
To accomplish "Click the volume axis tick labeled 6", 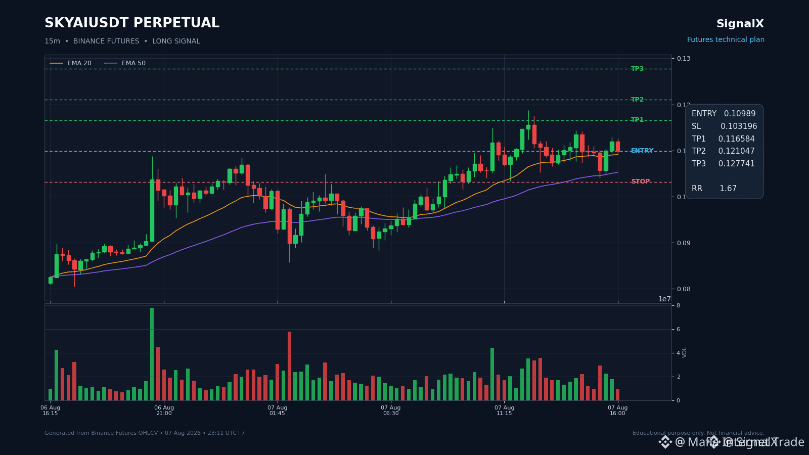I will pos(678,330).
